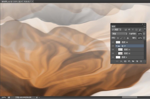
Task: Open the opacity 不透明度 slider arrow
Action: [144, 34]
